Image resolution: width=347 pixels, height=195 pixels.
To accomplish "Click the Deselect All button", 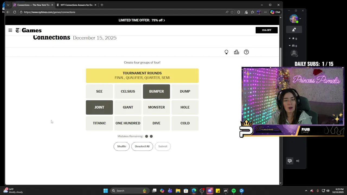I will [142, 146].
